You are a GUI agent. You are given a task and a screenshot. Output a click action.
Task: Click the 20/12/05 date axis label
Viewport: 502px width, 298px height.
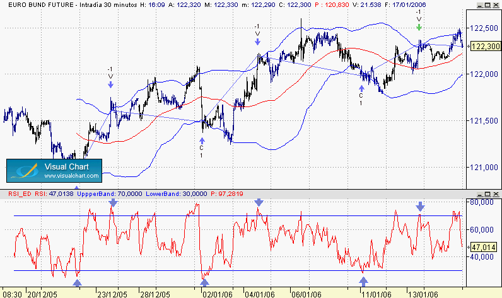(x=42, y=294)
